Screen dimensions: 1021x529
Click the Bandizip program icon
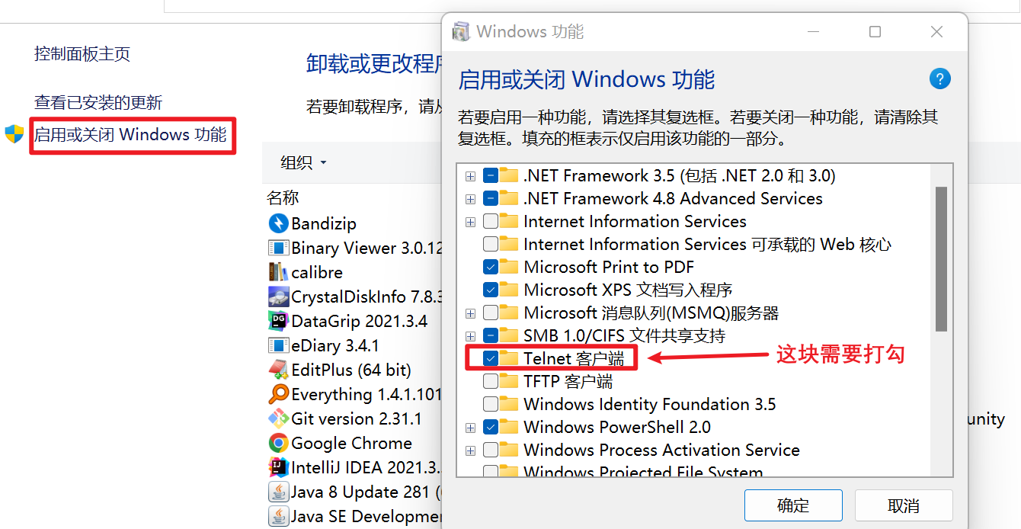pos(278,224)
